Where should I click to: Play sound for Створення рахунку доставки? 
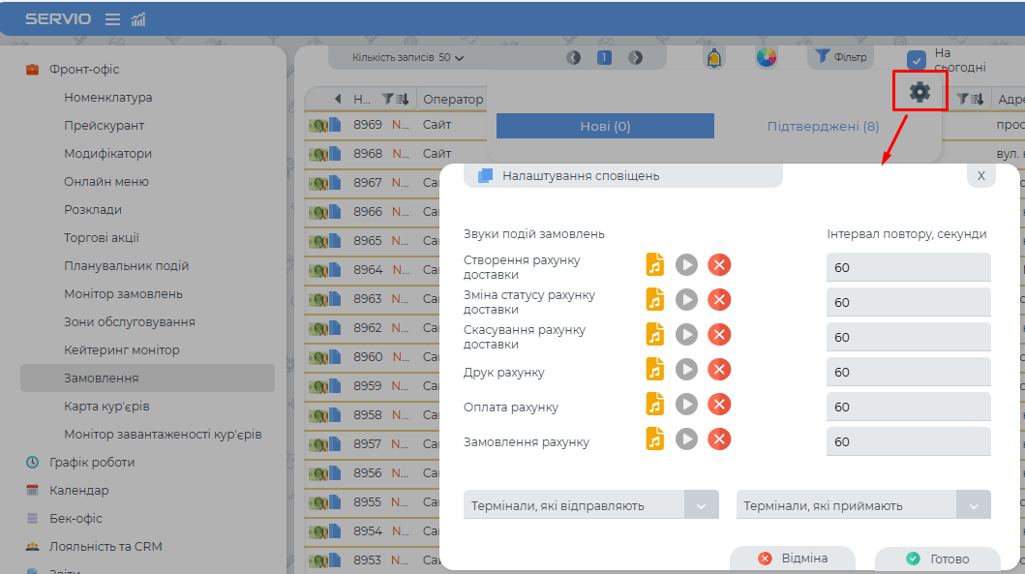(686, 265)
